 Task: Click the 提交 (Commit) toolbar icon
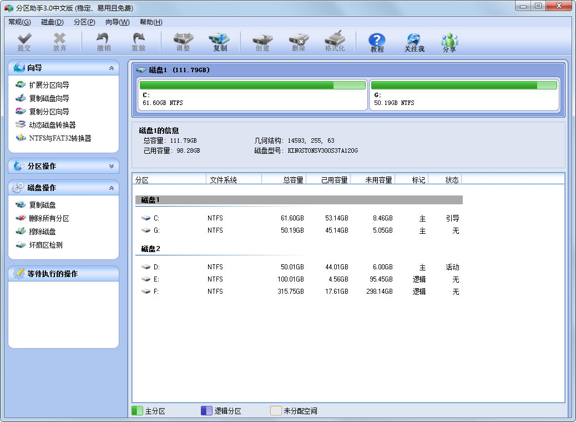[x=24, y=42]
